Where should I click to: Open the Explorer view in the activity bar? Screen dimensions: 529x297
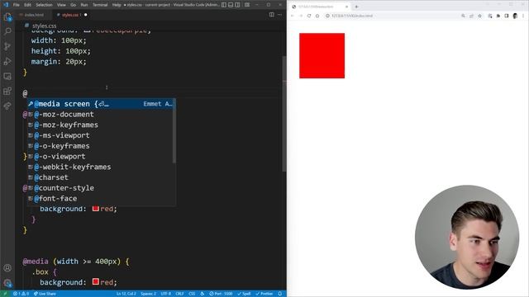[7, 16]
